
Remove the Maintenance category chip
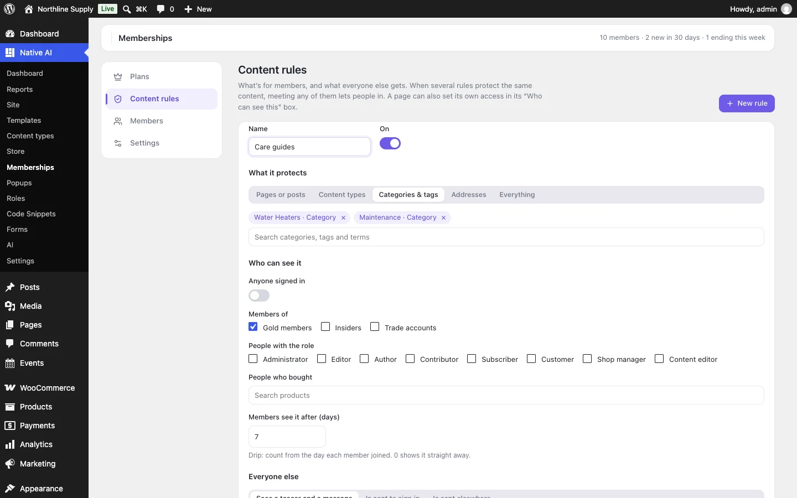coord(443,217)
